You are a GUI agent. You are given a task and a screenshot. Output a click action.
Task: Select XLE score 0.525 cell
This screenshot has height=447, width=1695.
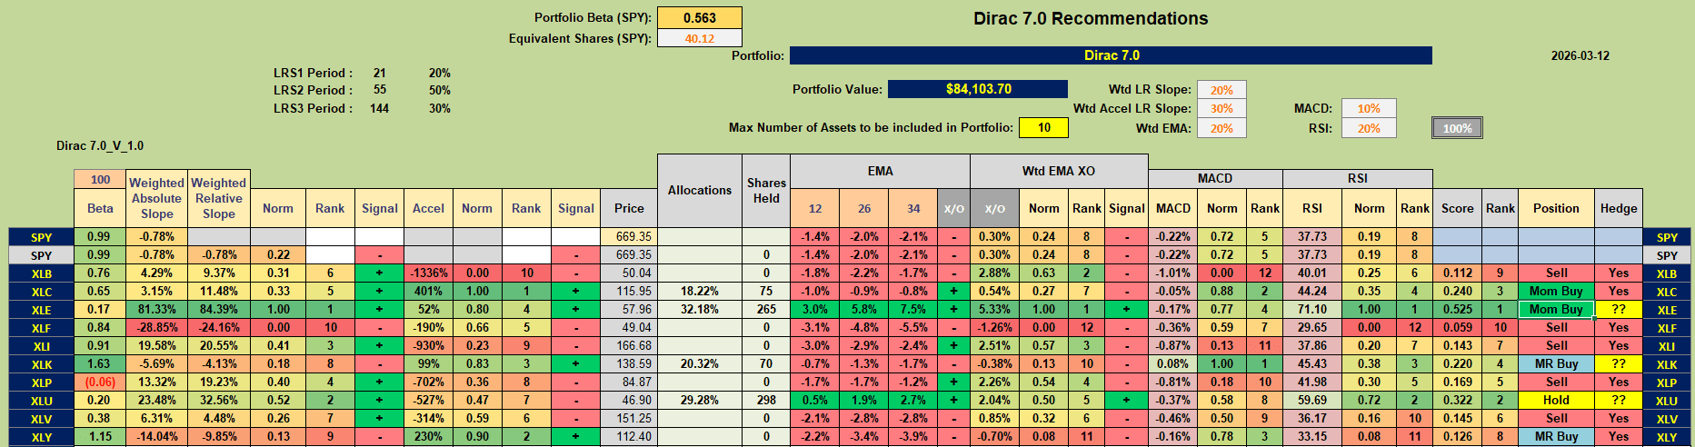pyautogui.click(x=1457, y=310)
